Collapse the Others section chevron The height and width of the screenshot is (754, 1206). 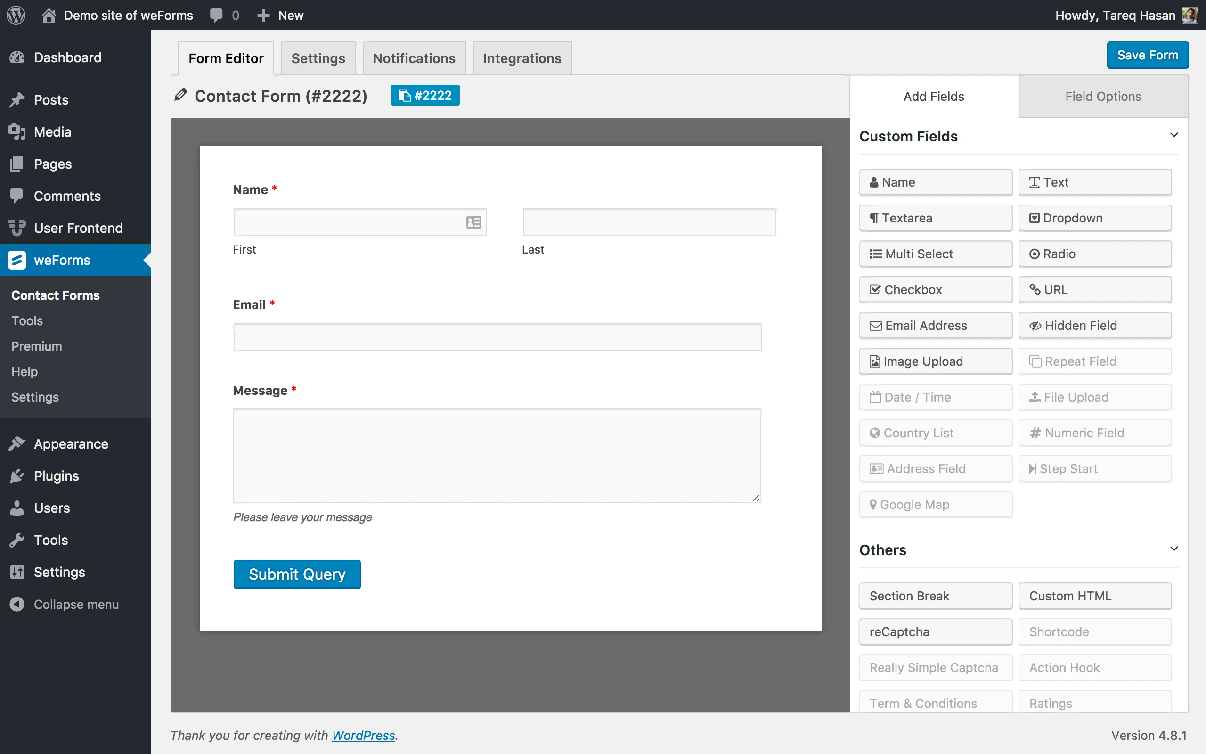click(x=1173, y=548)
